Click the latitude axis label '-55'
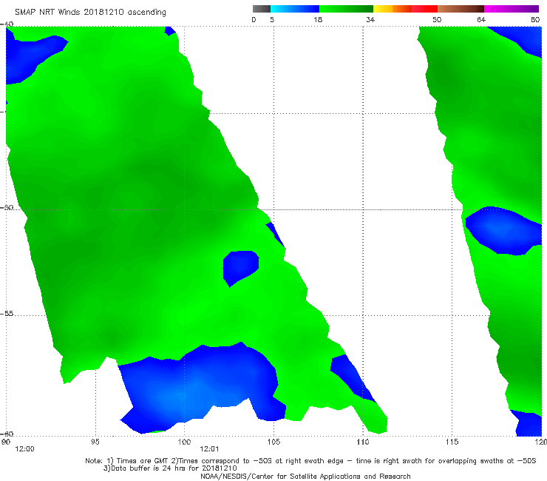Image resolution: width=547 pixels, height=481 pixels. (x=7, y=313)
